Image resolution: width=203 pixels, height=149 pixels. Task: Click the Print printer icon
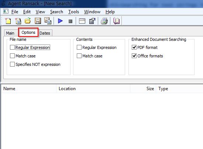[x=104, y=21]
